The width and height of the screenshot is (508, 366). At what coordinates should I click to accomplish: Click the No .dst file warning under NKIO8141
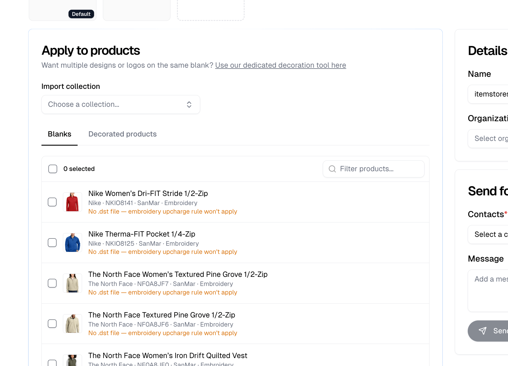(163, 212)
